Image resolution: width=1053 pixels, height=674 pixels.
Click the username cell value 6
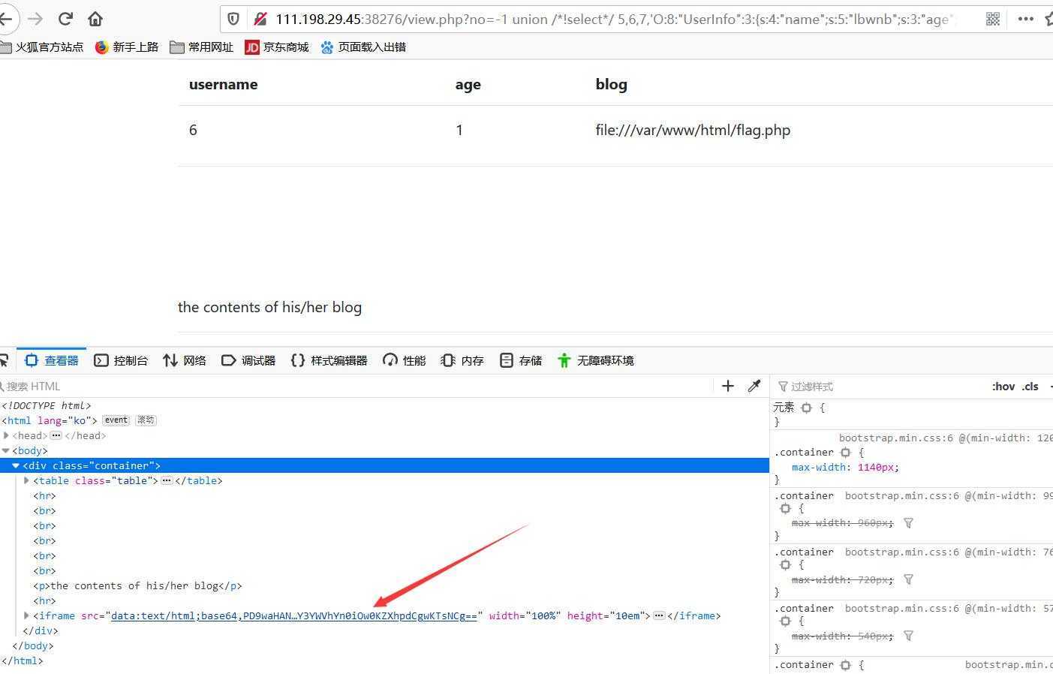click(x=193, y=130)
